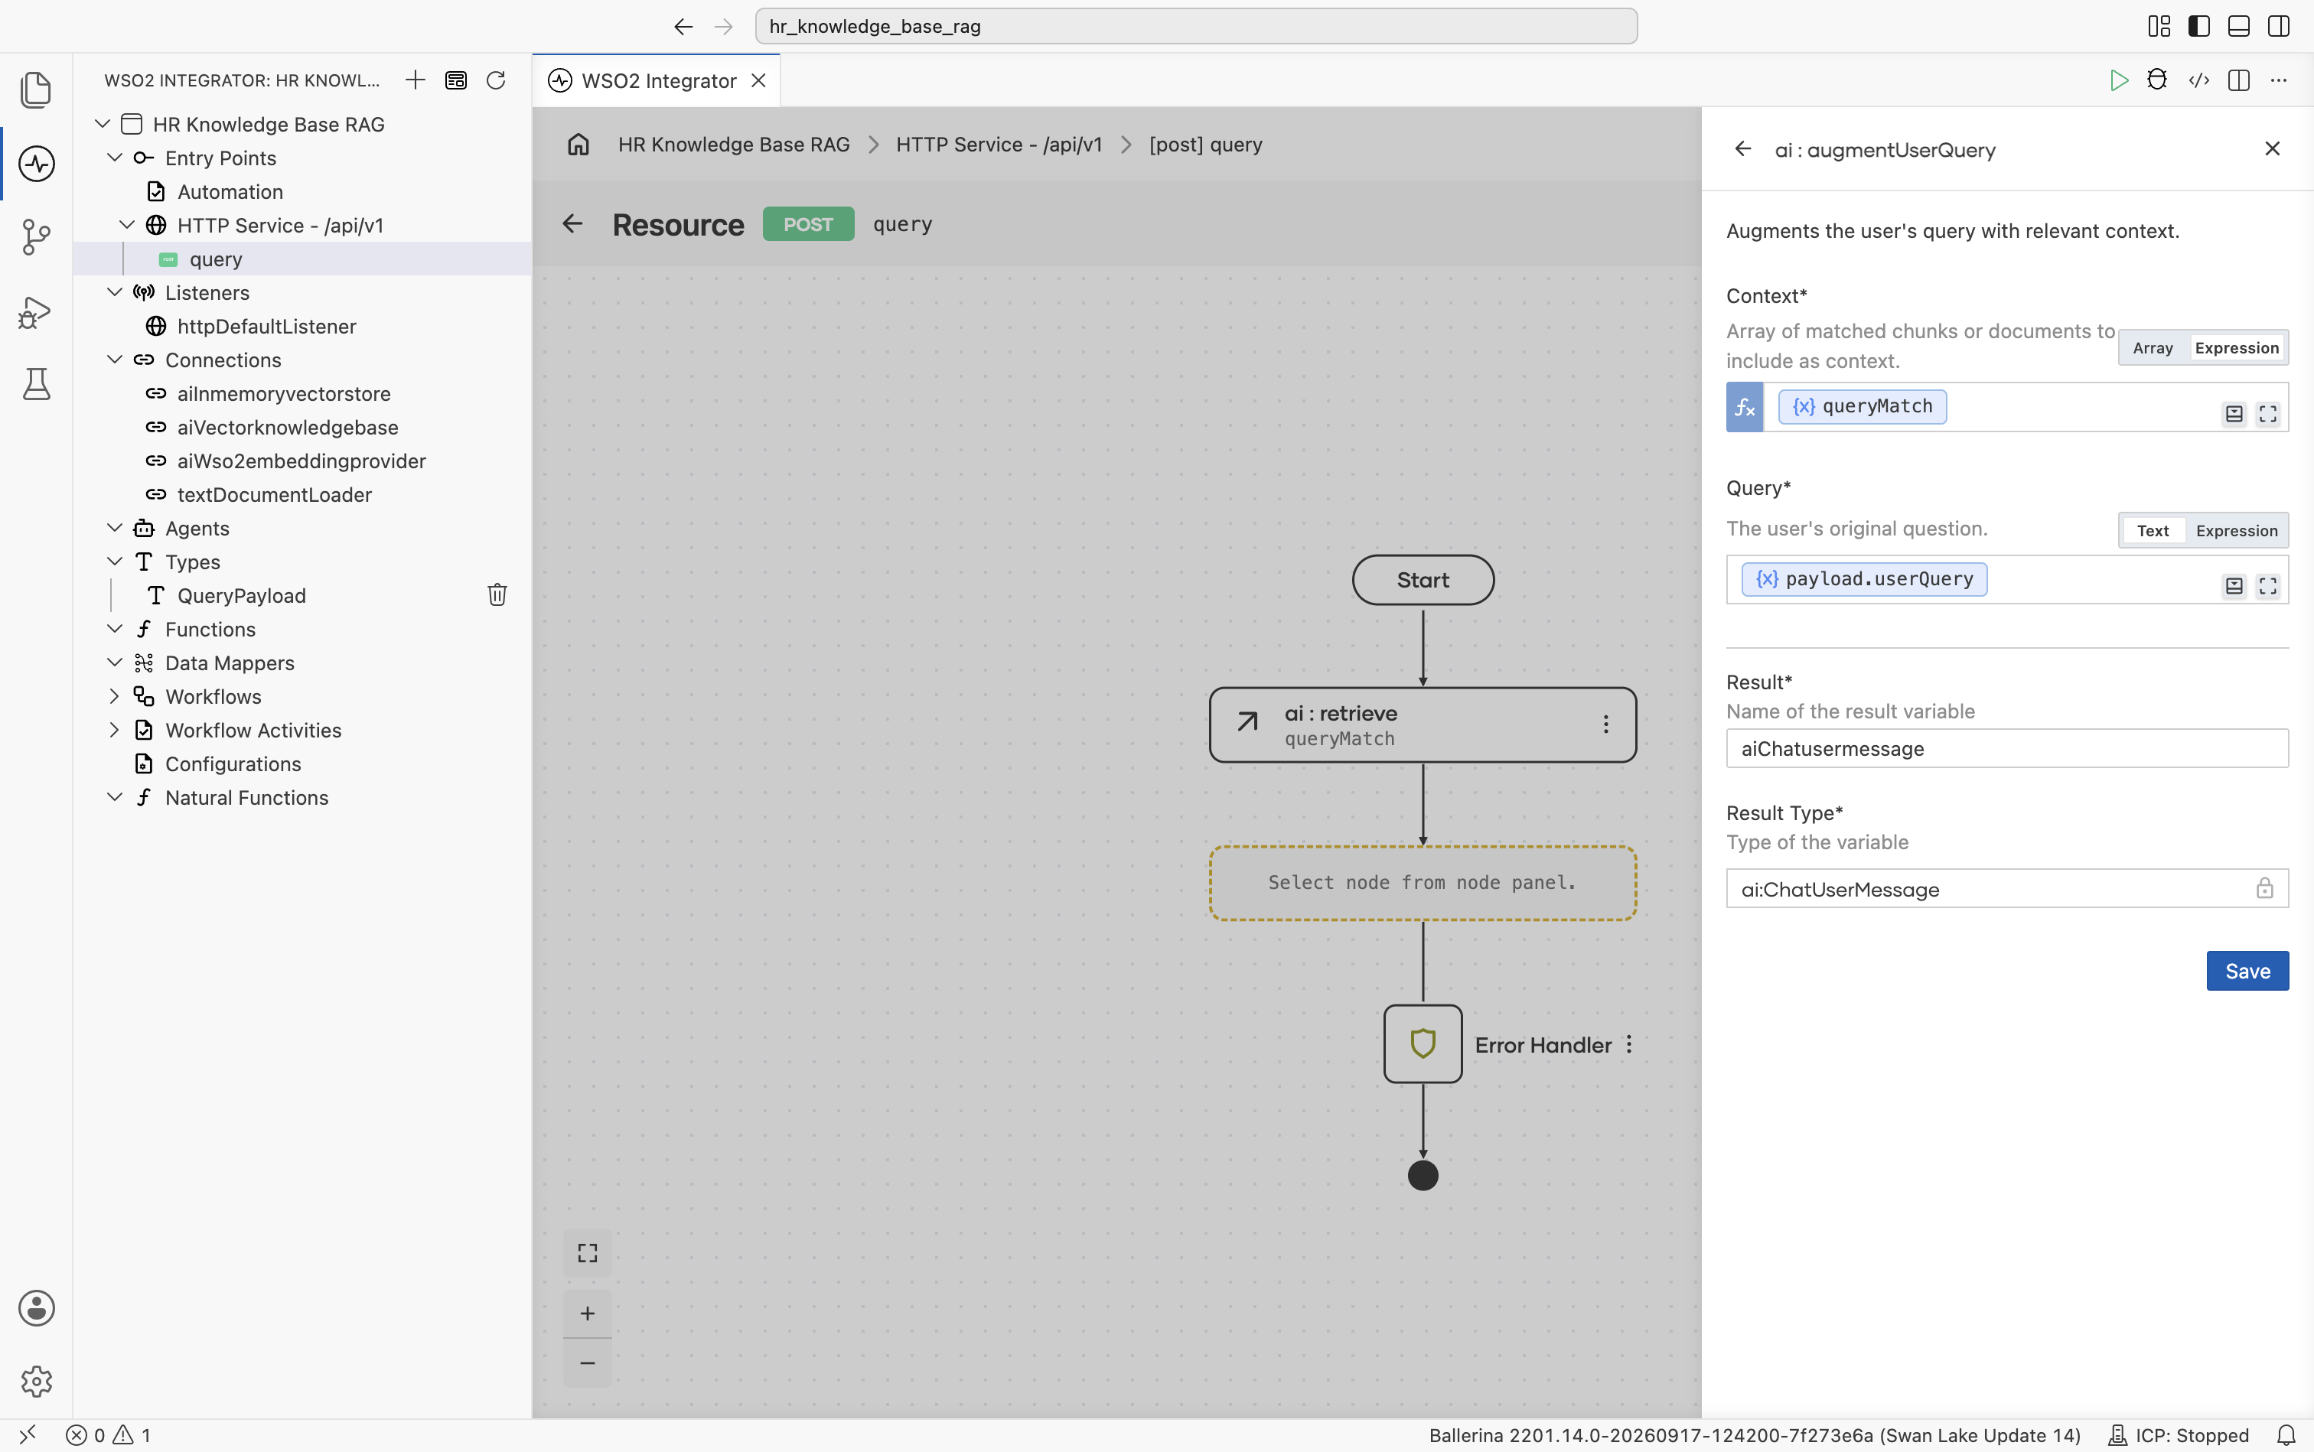Click the home icon in the breadcrumb
The height and width of the screenshot is (1452, 2314).
578,144
